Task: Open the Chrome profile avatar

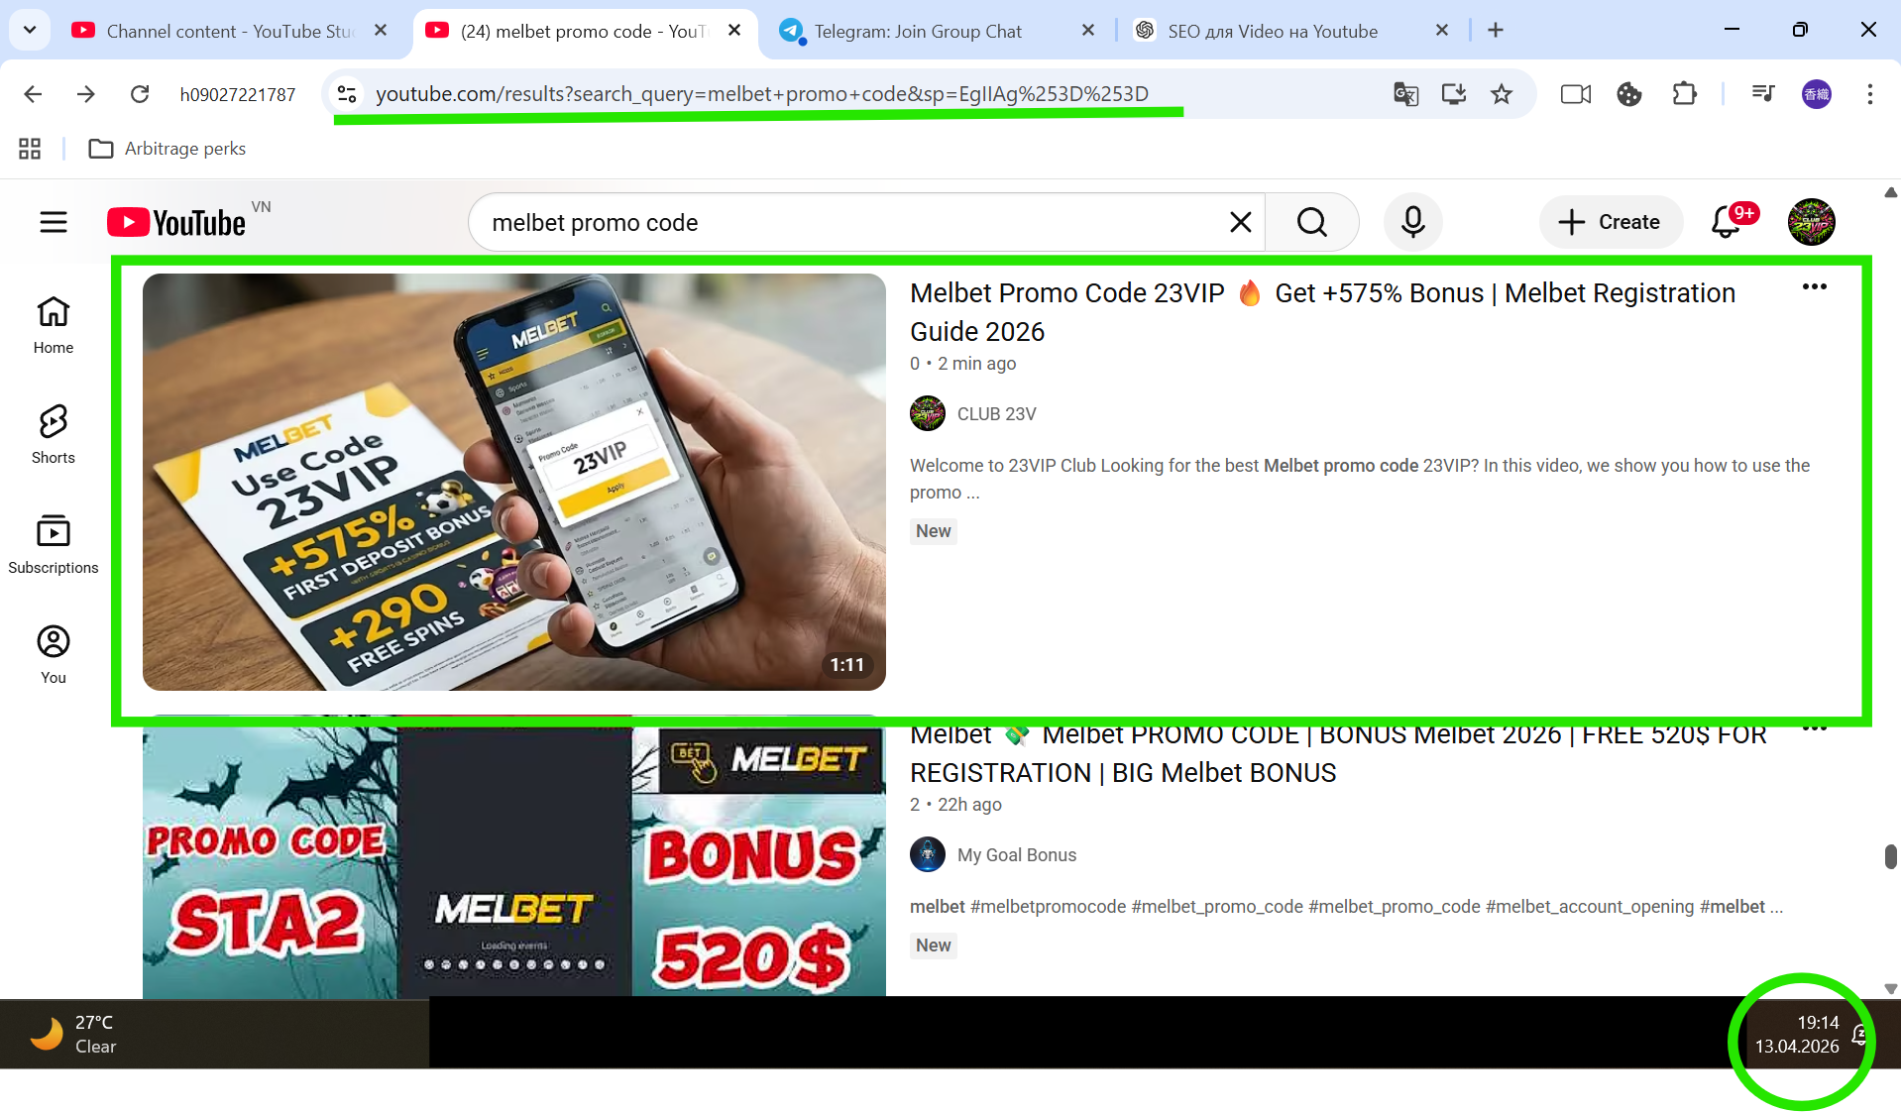Action: 1817,94
